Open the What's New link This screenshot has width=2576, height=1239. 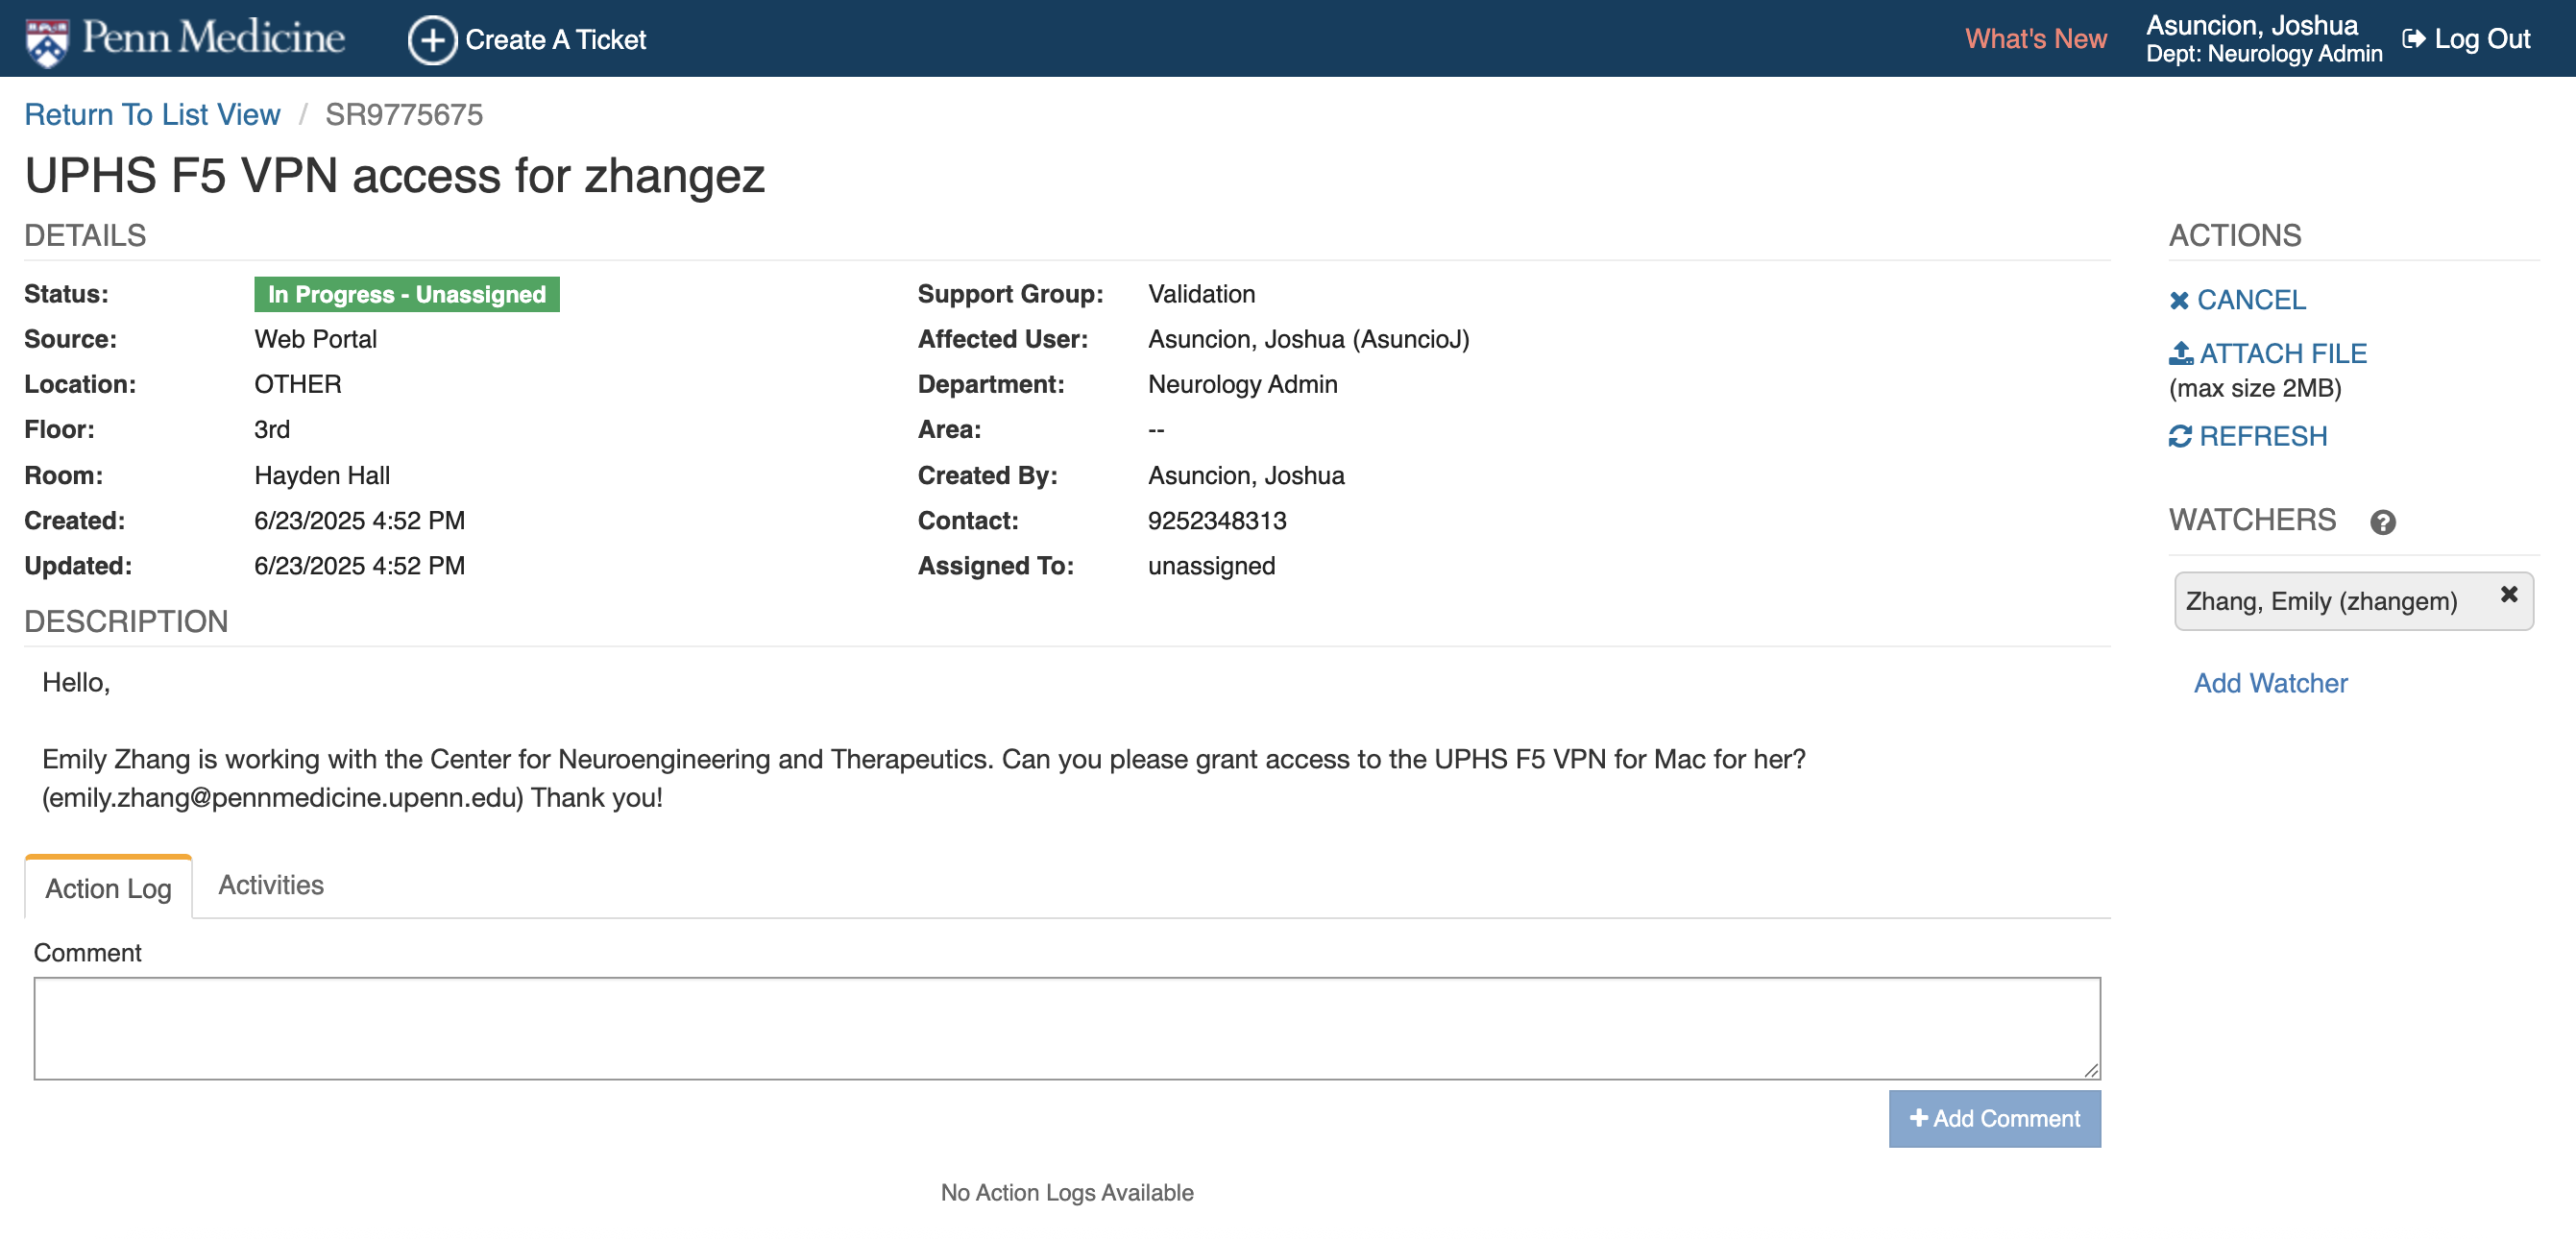pyautogui.click(x=2035, y=39)
